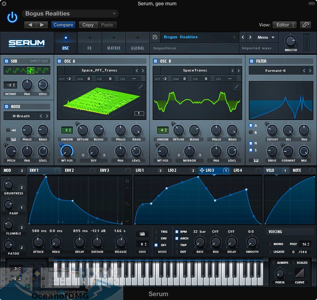The image size is (317, 300).
Task: Load next OSC A wavetable
Action: click(x=143, y=70)
